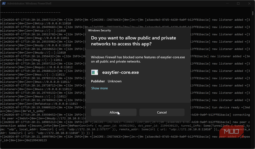Close the PowerShell window

249,4
